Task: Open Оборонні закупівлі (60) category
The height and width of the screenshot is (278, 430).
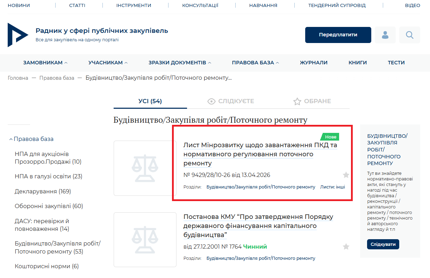Action: tap(49, 206)
